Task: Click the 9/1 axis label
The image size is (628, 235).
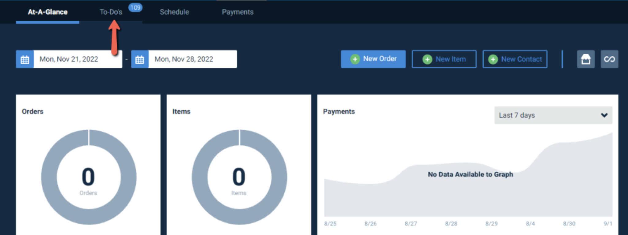Action: coord(608,224)
